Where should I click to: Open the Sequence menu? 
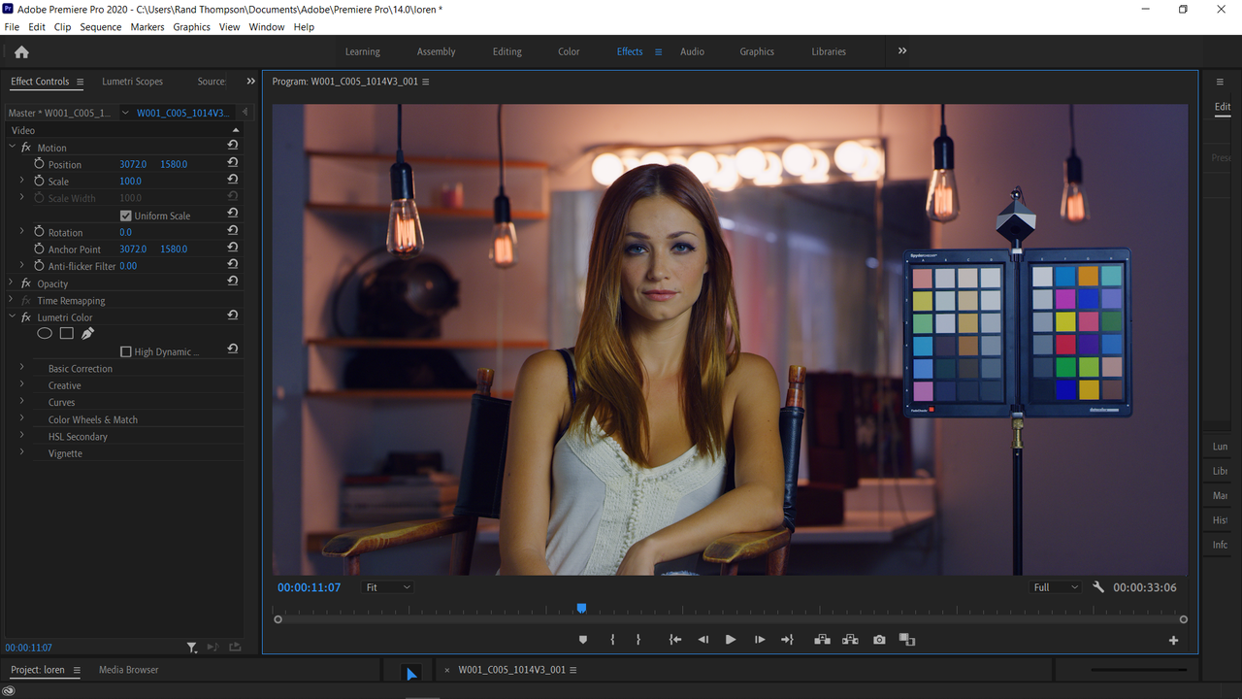coord(101,27)
